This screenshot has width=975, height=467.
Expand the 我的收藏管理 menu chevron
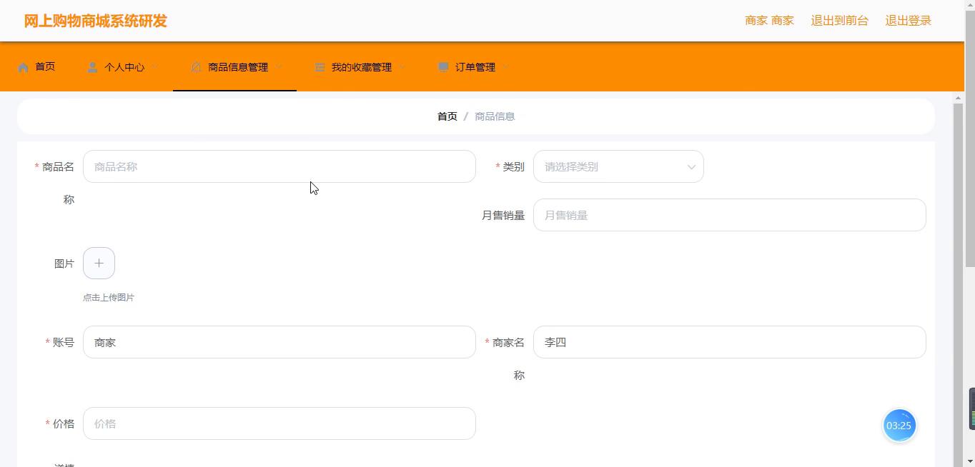coord(402,67)
